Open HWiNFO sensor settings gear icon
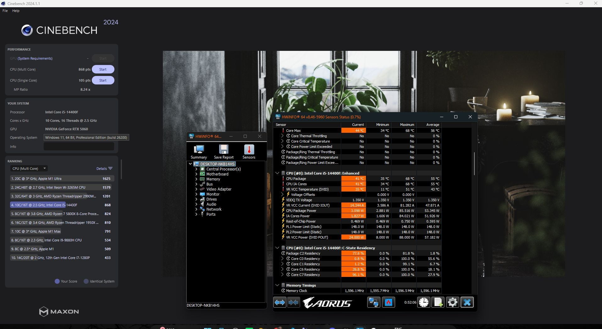The image size is (602, 329). (x=453, y=302)
